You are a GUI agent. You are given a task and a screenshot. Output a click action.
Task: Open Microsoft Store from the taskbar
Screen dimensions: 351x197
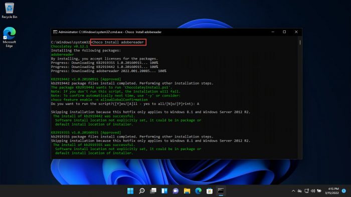(x=210, y=191)
